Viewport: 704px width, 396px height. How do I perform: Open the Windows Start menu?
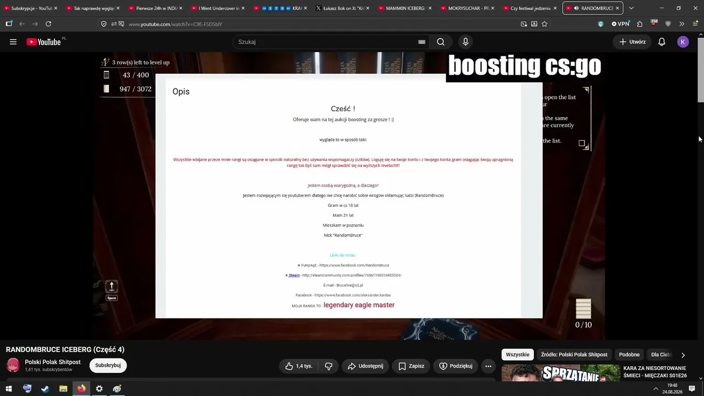tap(9, 389)
